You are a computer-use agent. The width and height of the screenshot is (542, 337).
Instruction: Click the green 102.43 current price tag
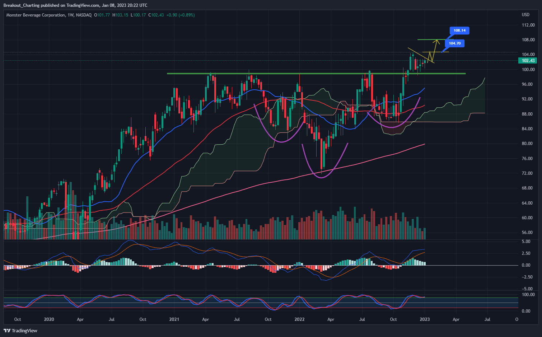click(528, 61)
